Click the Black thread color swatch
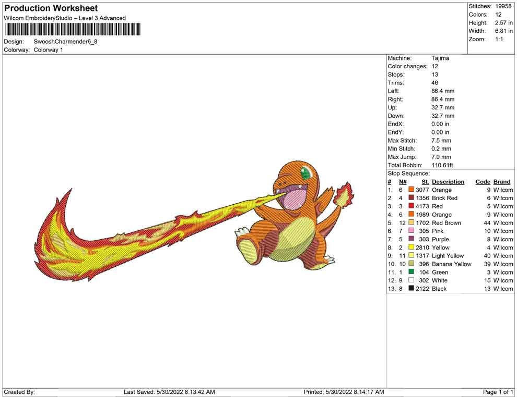This screenshot has height=397, width=517. pyautogui.click(x=412, y=289)
